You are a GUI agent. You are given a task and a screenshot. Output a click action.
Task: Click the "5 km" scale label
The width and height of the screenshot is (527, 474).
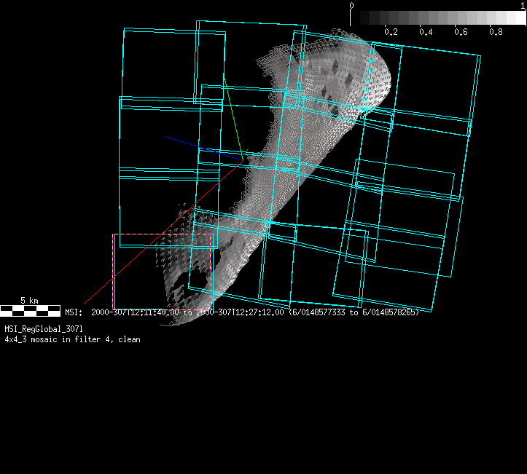(29, 300)
